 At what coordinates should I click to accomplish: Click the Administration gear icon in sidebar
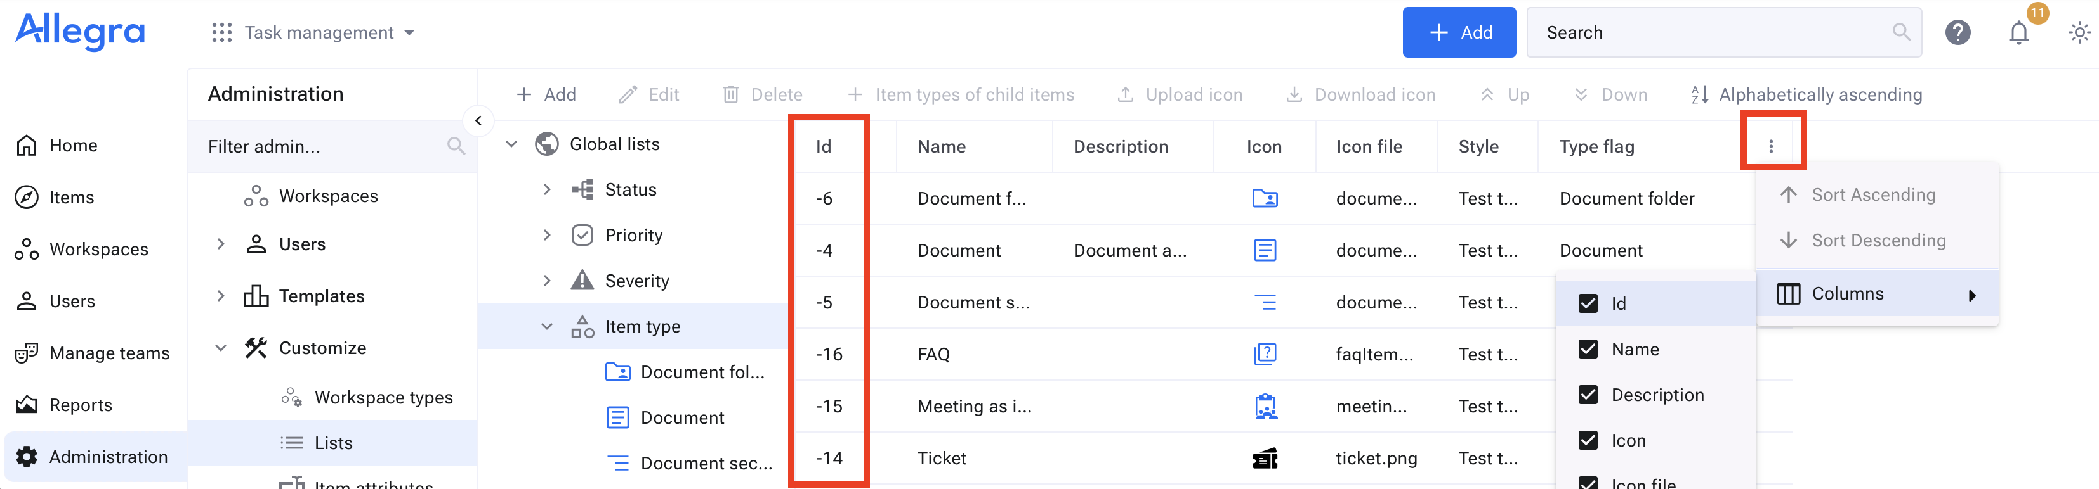click(x=26, y=457)
